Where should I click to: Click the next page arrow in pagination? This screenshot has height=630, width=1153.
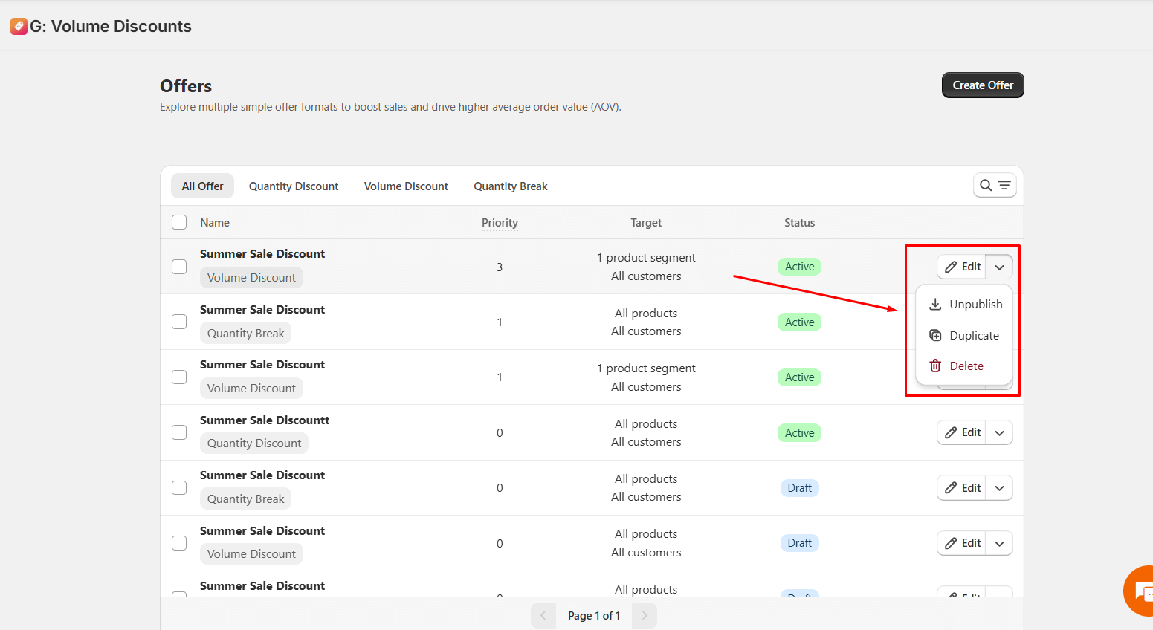(644, 615)
